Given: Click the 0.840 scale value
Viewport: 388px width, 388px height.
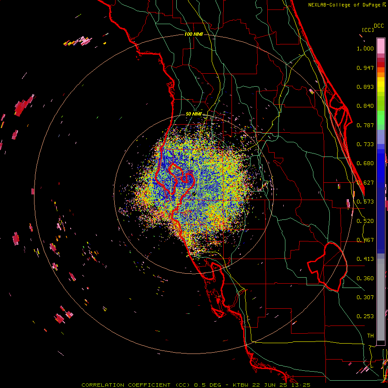Looking at the screenshot, I should pyautogui.click(x=365, y=106).
